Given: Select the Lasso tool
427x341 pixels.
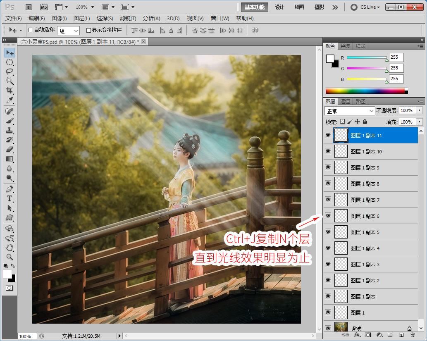Looking at the screenshot, I should (x=10, y=72).
